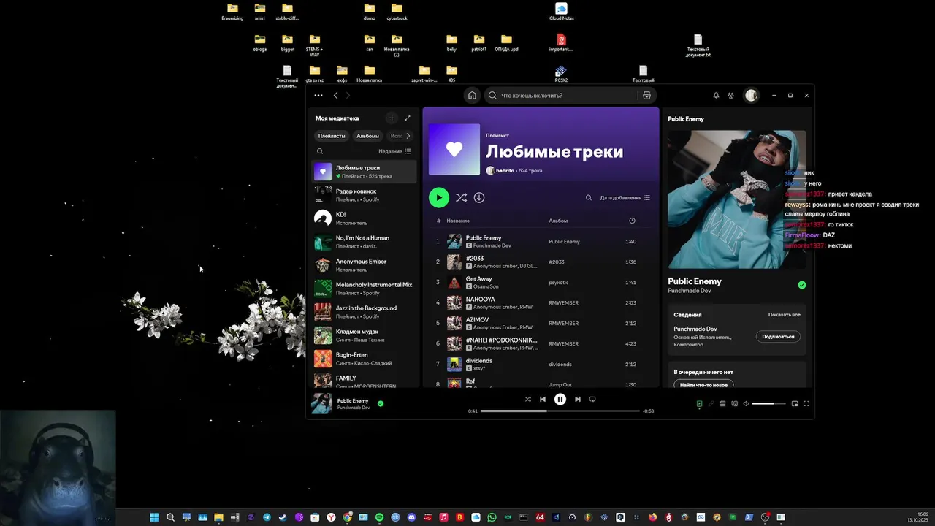The width and height of the screenshot is (935, 526).
Task: Go back with the left arrow
Action: click(336, 95)
